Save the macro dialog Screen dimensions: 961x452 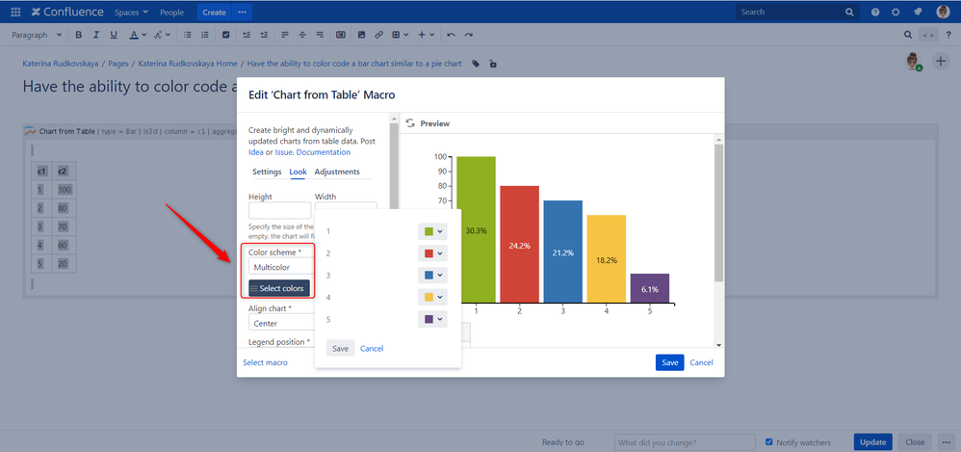coord(670,362)
